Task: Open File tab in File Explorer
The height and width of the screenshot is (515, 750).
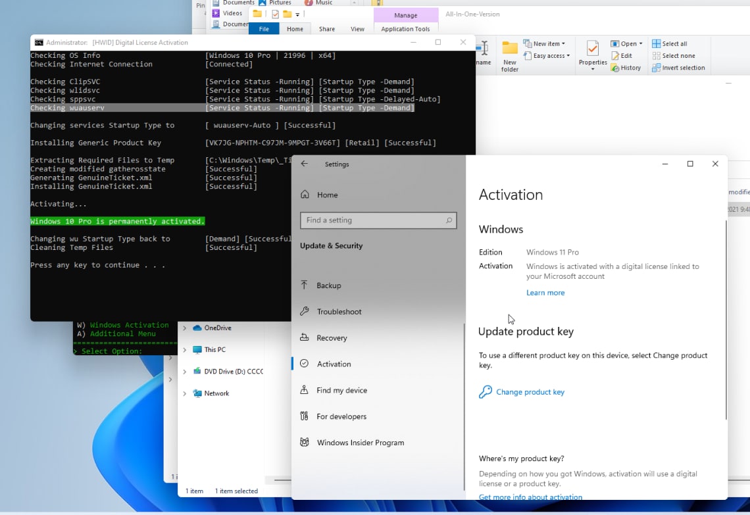Action: (264, 29)
